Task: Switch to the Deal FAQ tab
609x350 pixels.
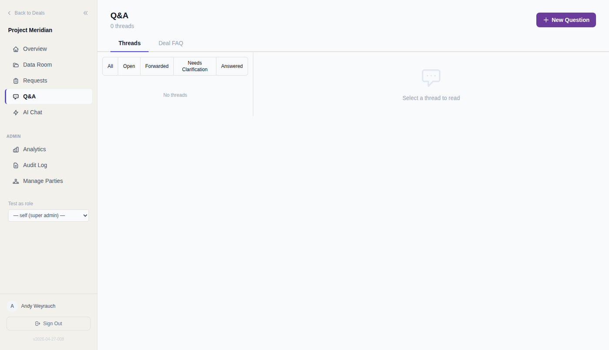Action: [171, 43]
